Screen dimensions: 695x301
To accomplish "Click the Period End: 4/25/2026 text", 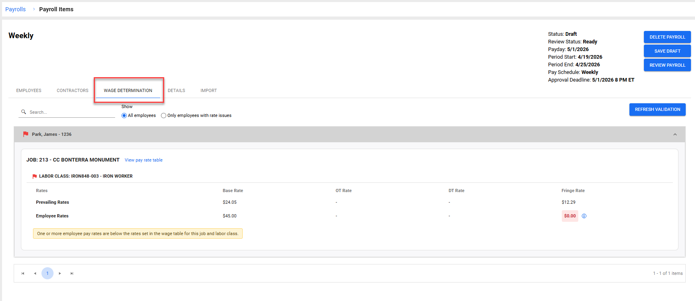I will pyautogui.click(x=574, y=65).
